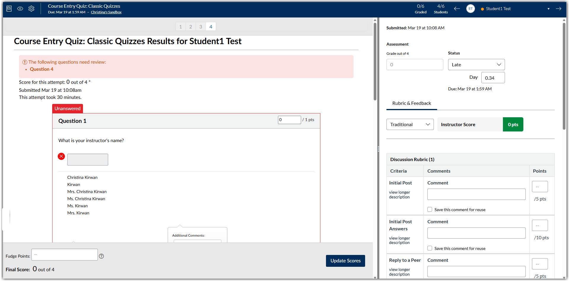Click the warning icon in the review banner
Viewport: 569px width, 281px height.
click(25, 62)
